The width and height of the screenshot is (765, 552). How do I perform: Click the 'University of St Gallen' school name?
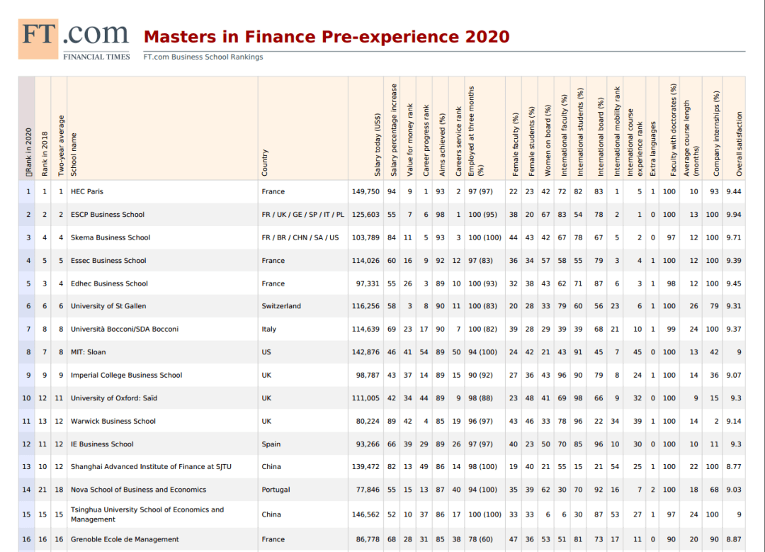108,306
